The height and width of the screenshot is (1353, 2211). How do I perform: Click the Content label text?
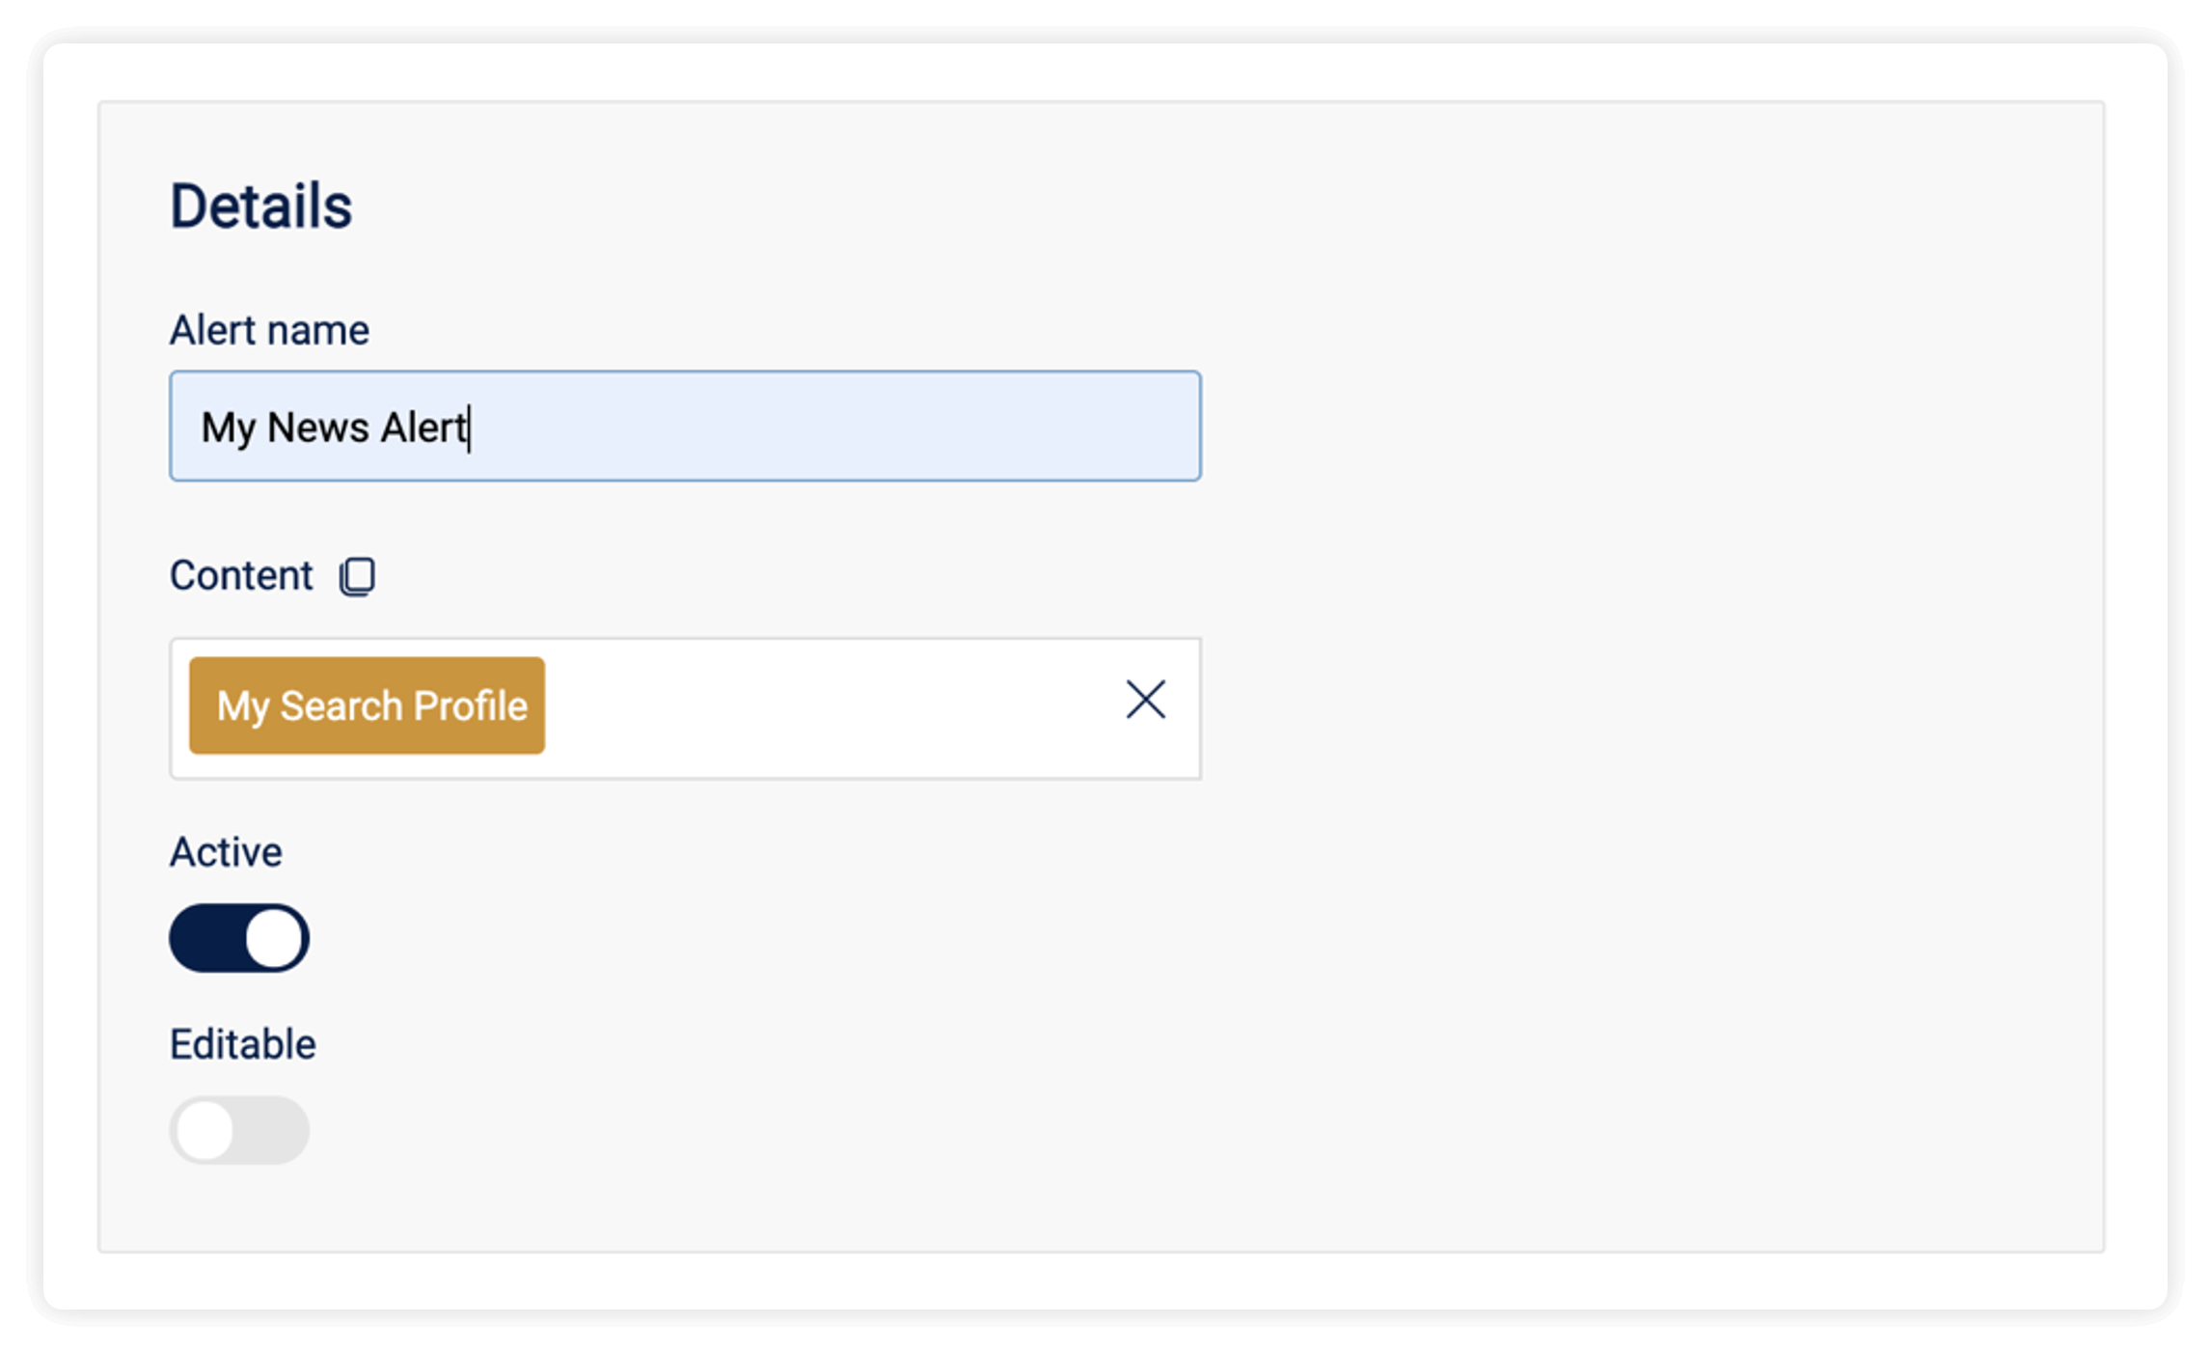[x=241, y=575]
